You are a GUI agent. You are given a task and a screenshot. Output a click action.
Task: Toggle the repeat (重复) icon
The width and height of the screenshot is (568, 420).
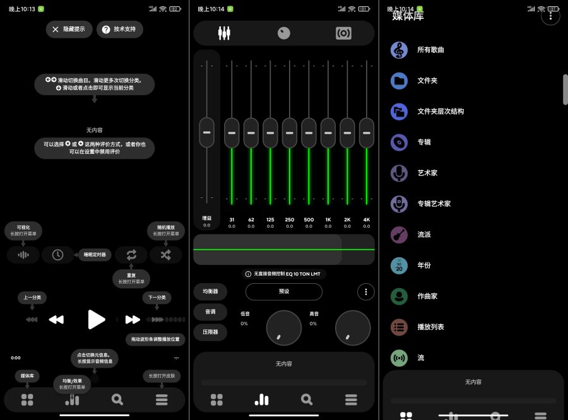(x=131, y=255)
